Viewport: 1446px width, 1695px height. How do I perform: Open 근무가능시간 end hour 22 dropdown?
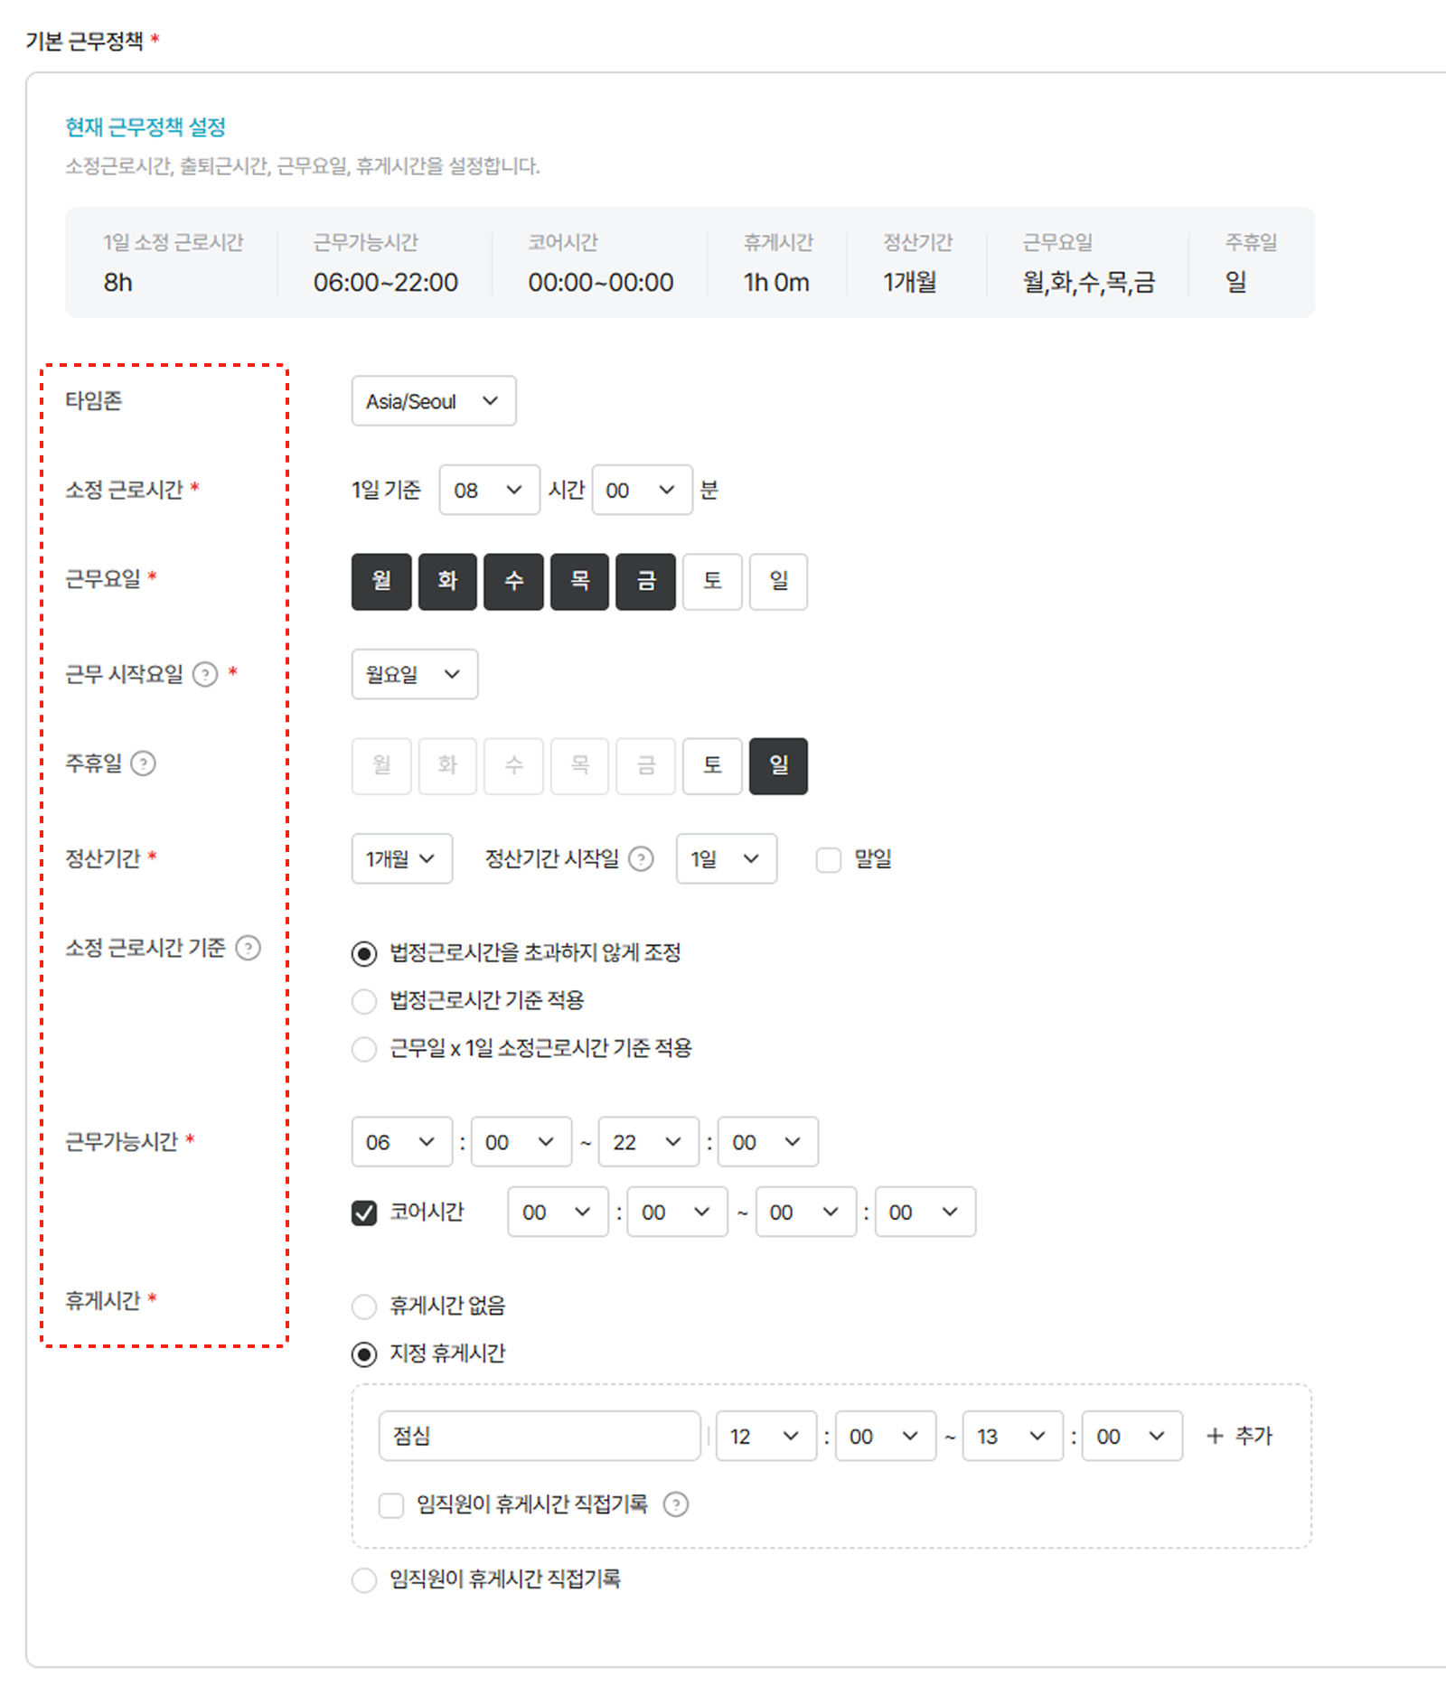click(649, 1142)
